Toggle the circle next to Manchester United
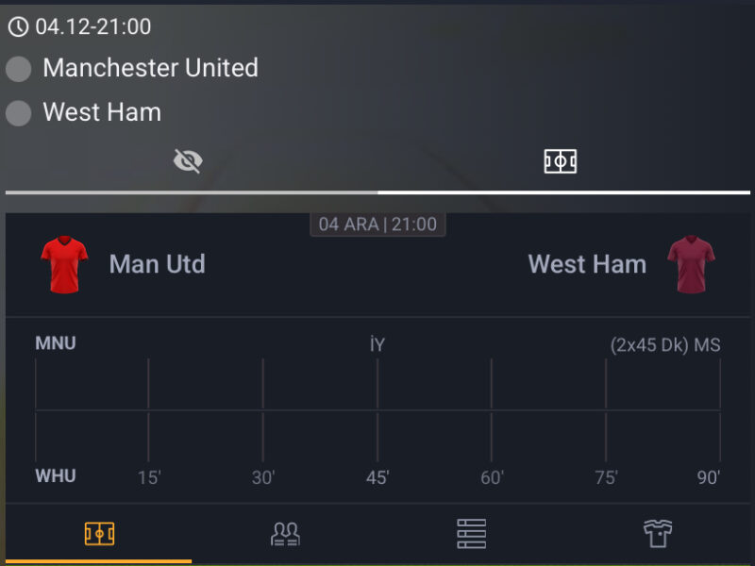The height and width of the screenshot is (566, 755). coord(18,68)
